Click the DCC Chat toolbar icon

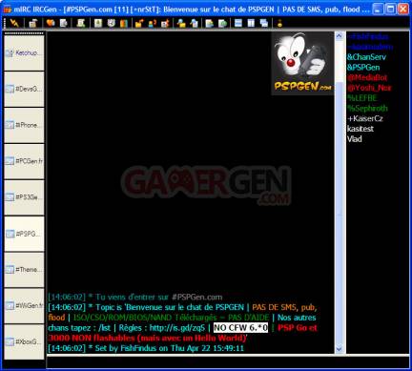pyautogui.click(x=153, y=23)
